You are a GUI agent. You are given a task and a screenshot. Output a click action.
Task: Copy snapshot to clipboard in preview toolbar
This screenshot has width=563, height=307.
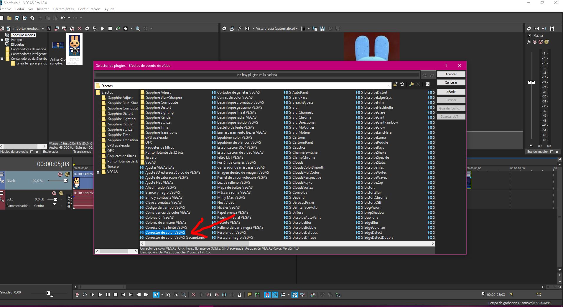315,29
